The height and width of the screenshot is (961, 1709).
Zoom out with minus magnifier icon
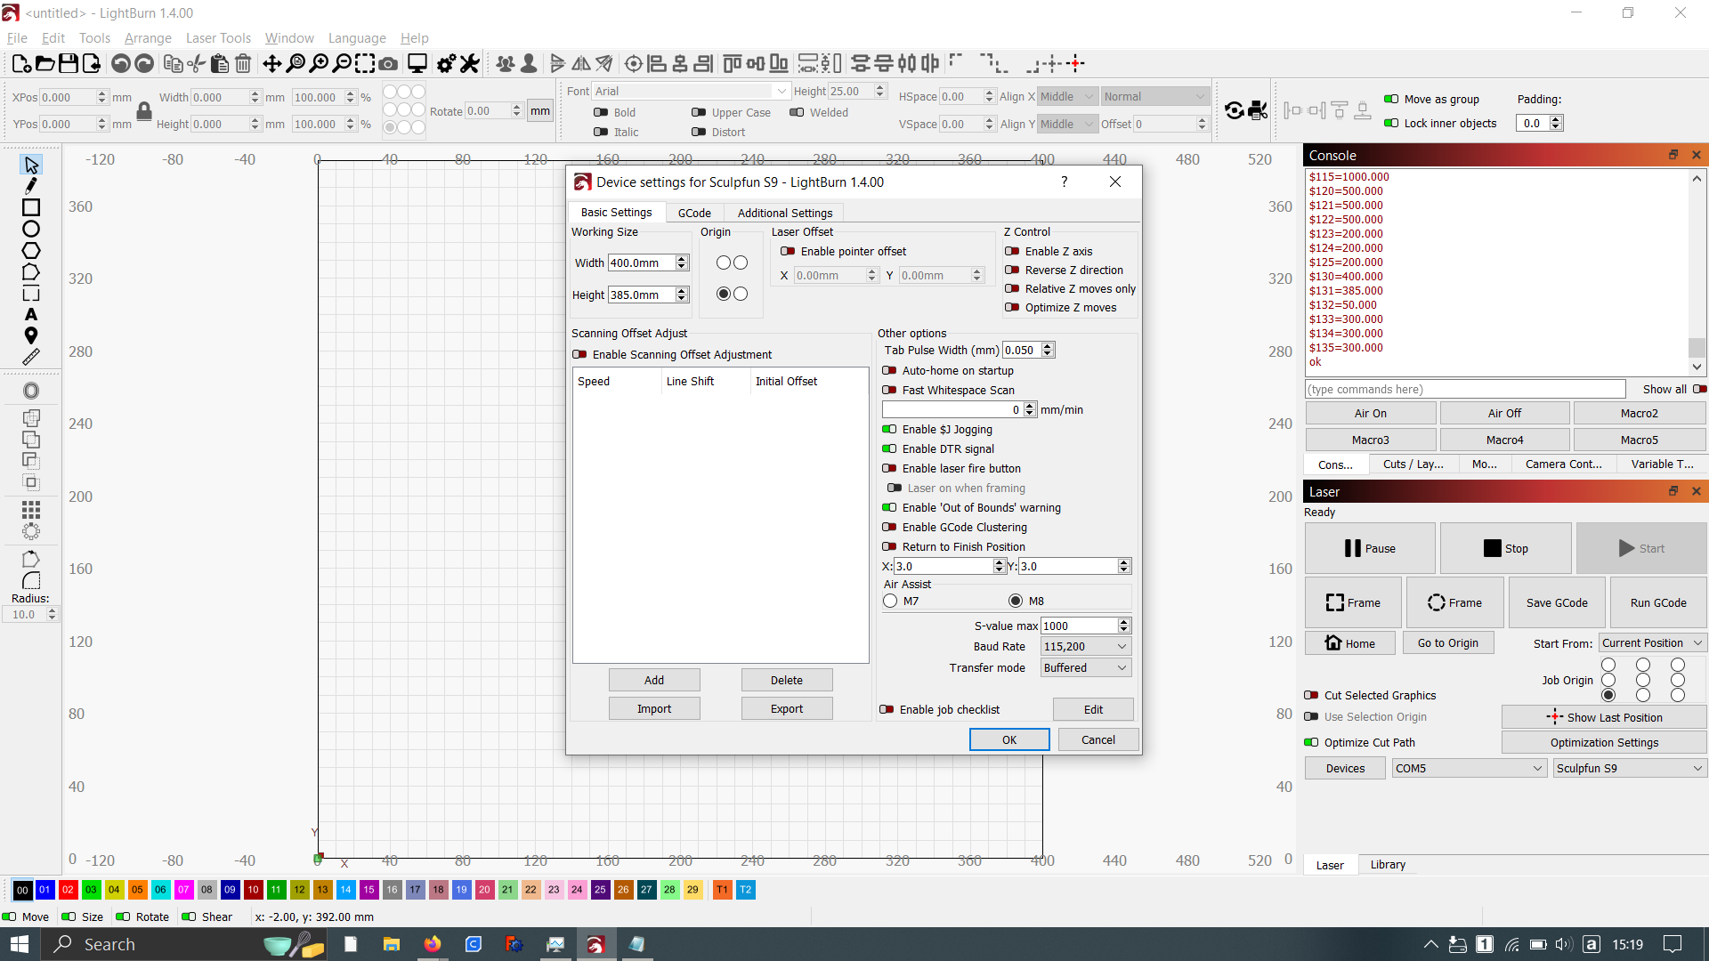342,63
